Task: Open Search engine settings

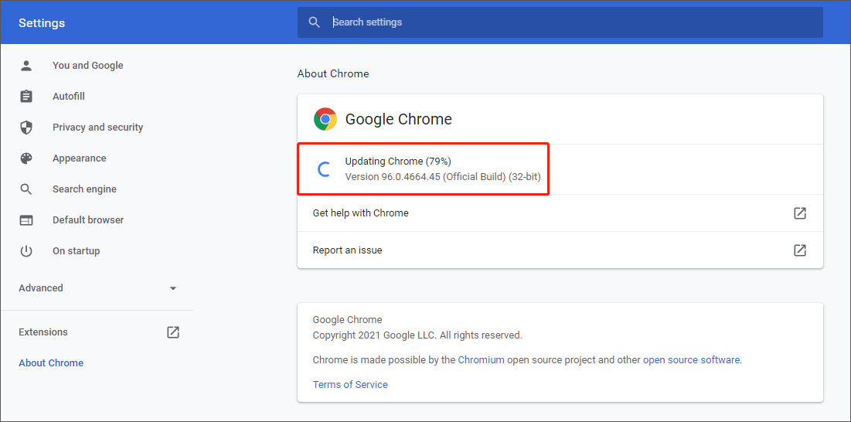Action: 85,189
